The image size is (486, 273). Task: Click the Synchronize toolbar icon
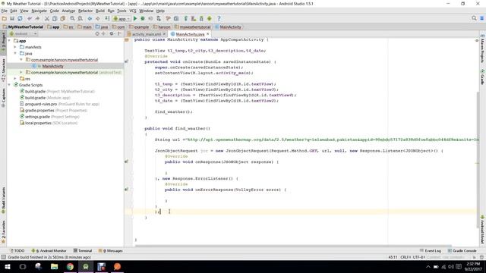[20, 18]
